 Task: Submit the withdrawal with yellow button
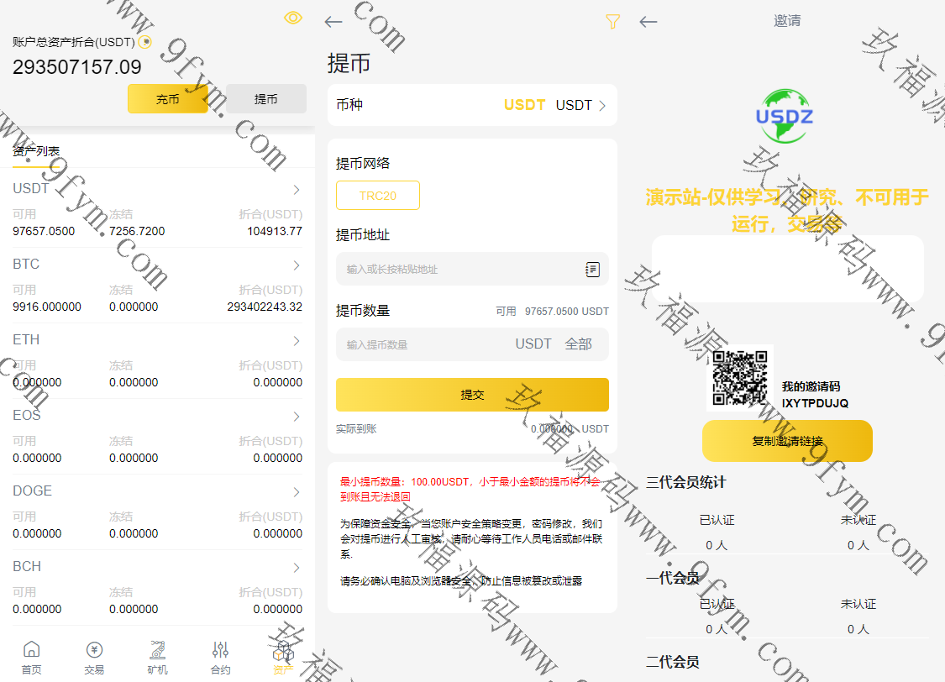pyautogui.click(x=472, y=395)
